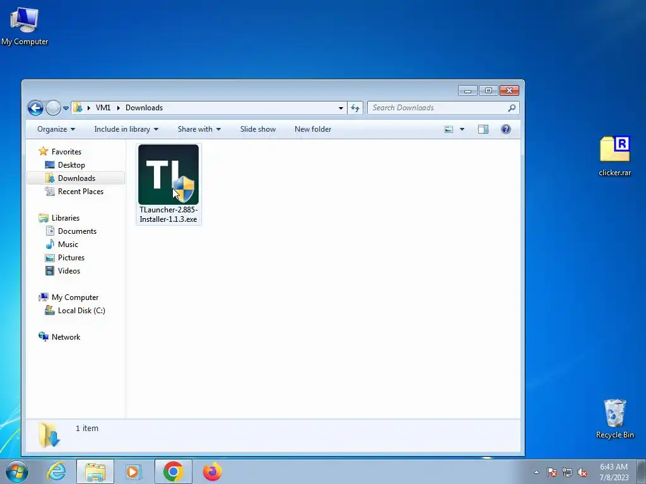Screen dimensions: 646x484
Task: Open the Windows Start menu orb
Action: tap(17, 471)
